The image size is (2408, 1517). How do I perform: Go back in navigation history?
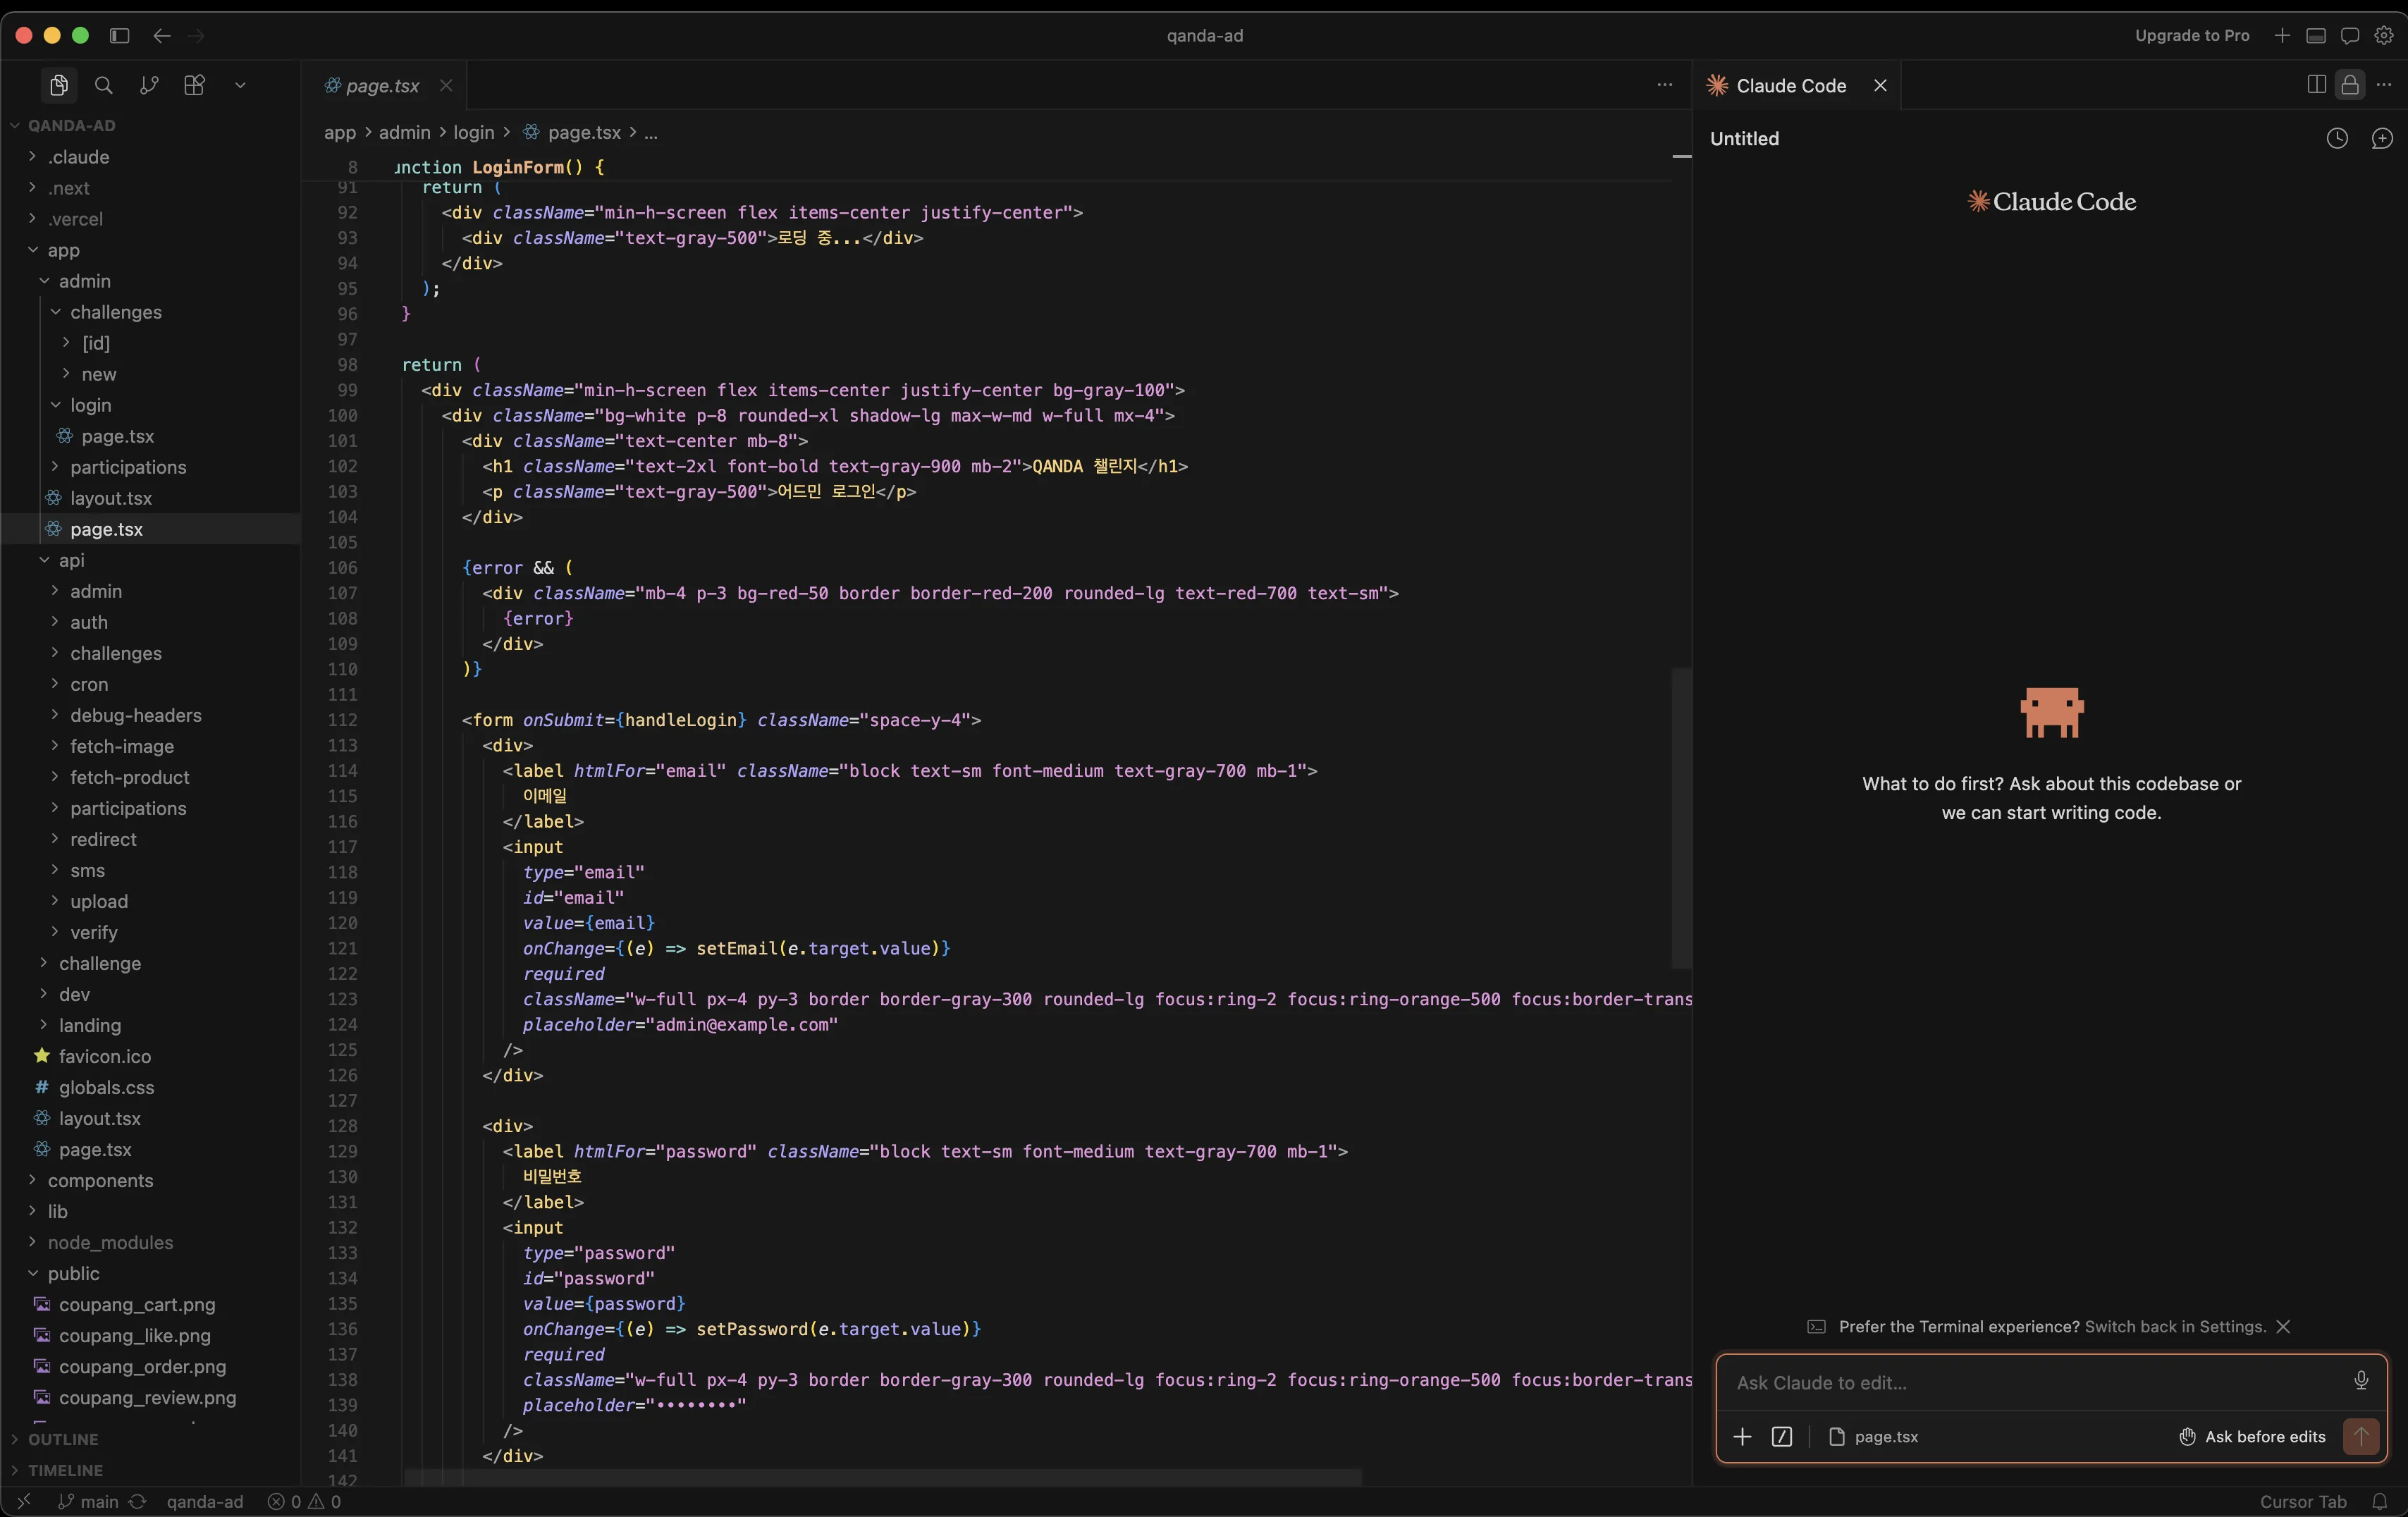point(162,36)
